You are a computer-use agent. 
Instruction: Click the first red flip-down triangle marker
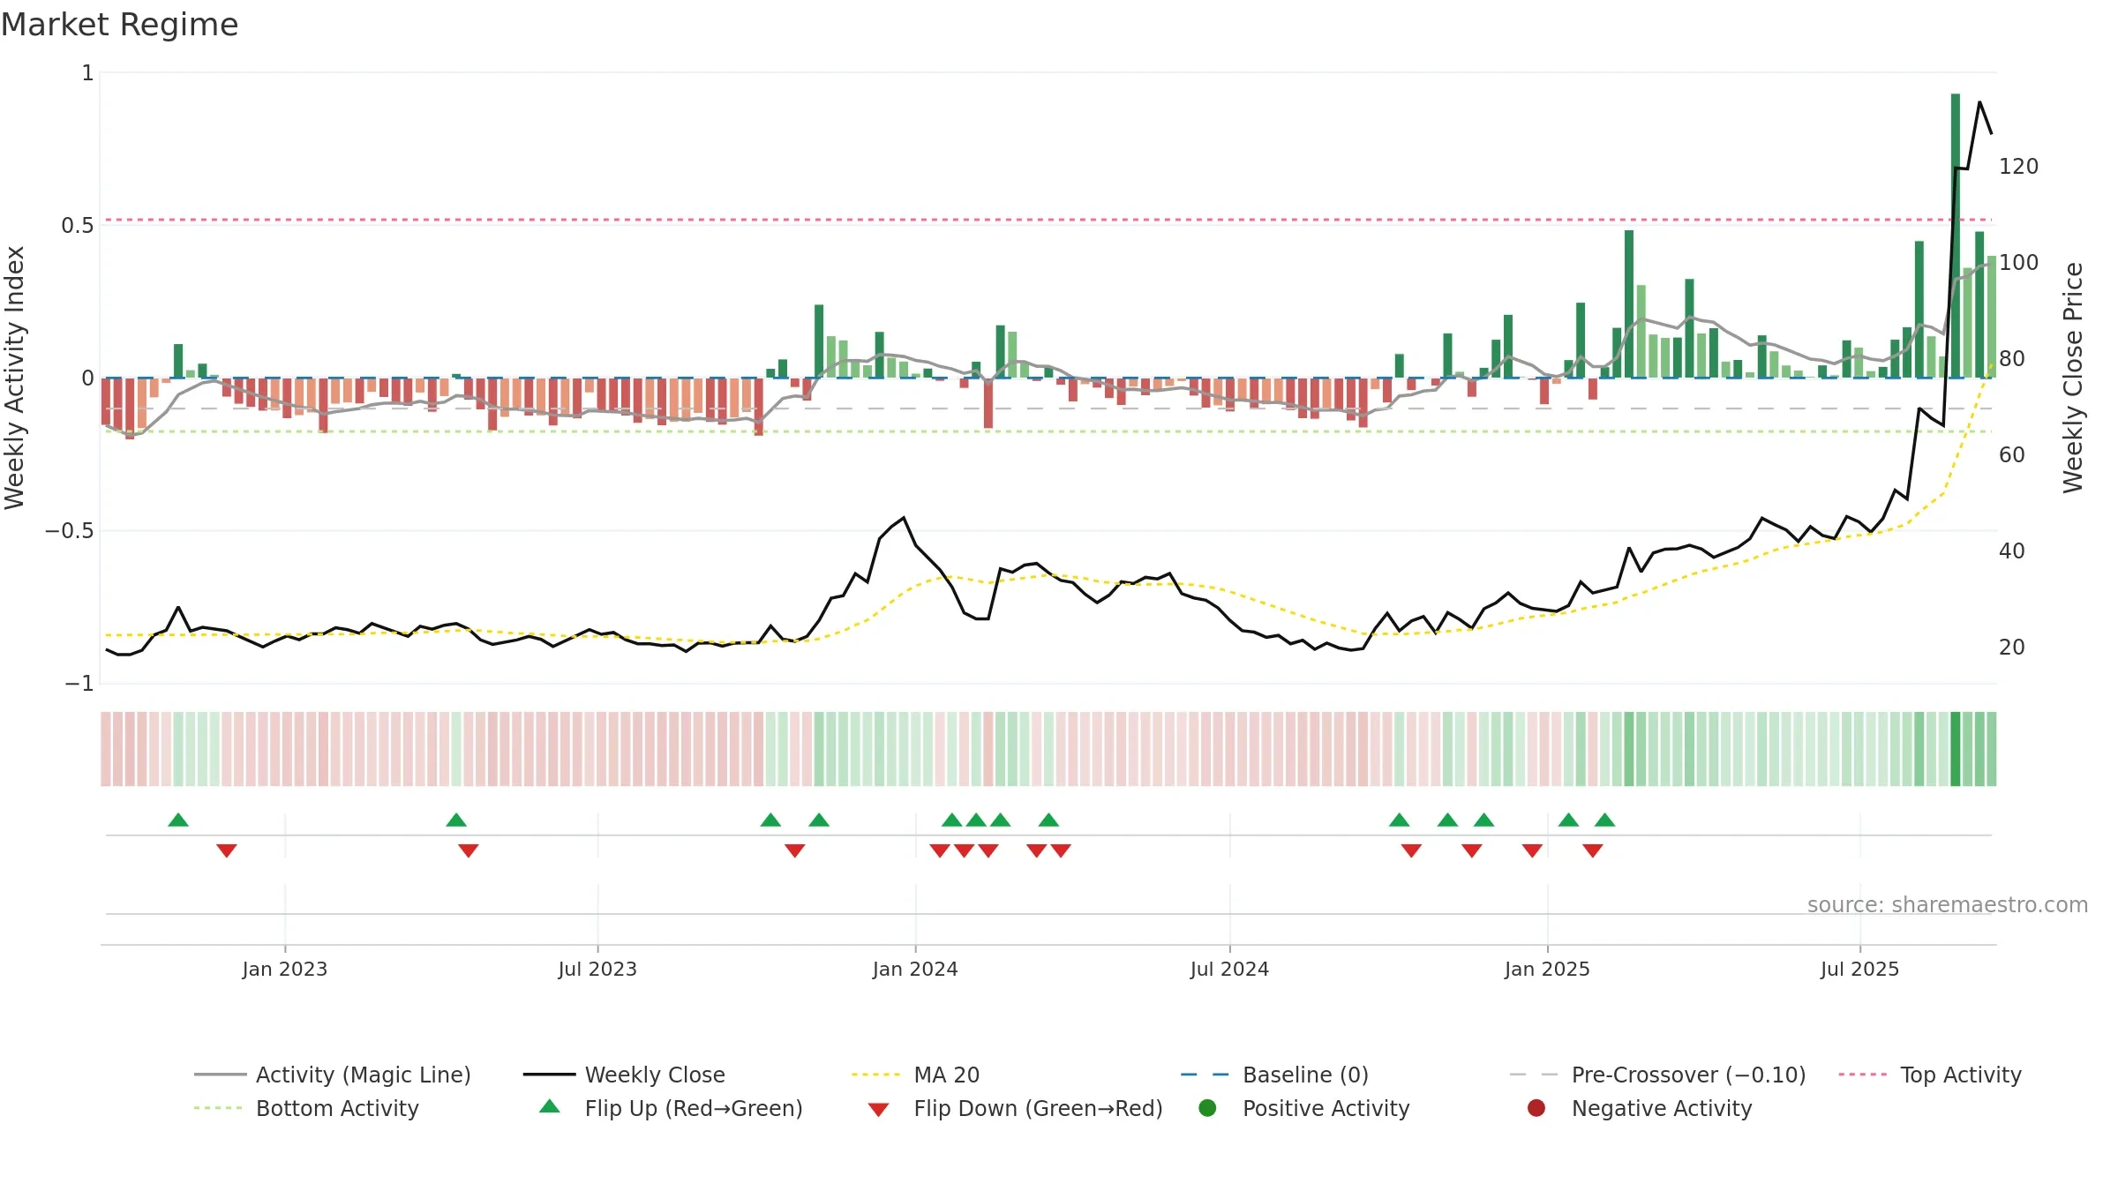click(x=227, y=850)
